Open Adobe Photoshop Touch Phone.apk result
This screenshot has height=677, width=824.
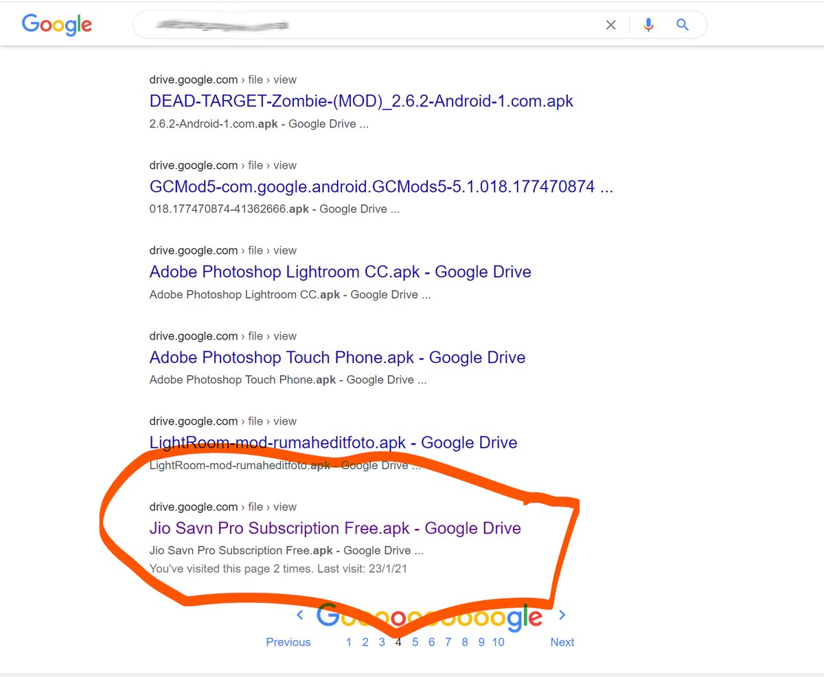(337, 357)
